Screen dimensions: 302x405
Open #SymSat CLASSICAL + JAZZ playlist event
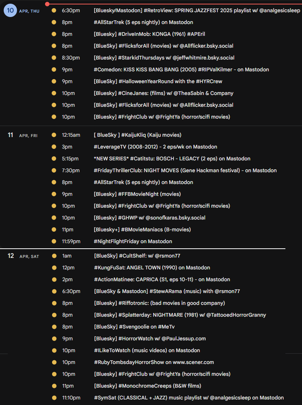pyautogui.click(x=189, y=398)
